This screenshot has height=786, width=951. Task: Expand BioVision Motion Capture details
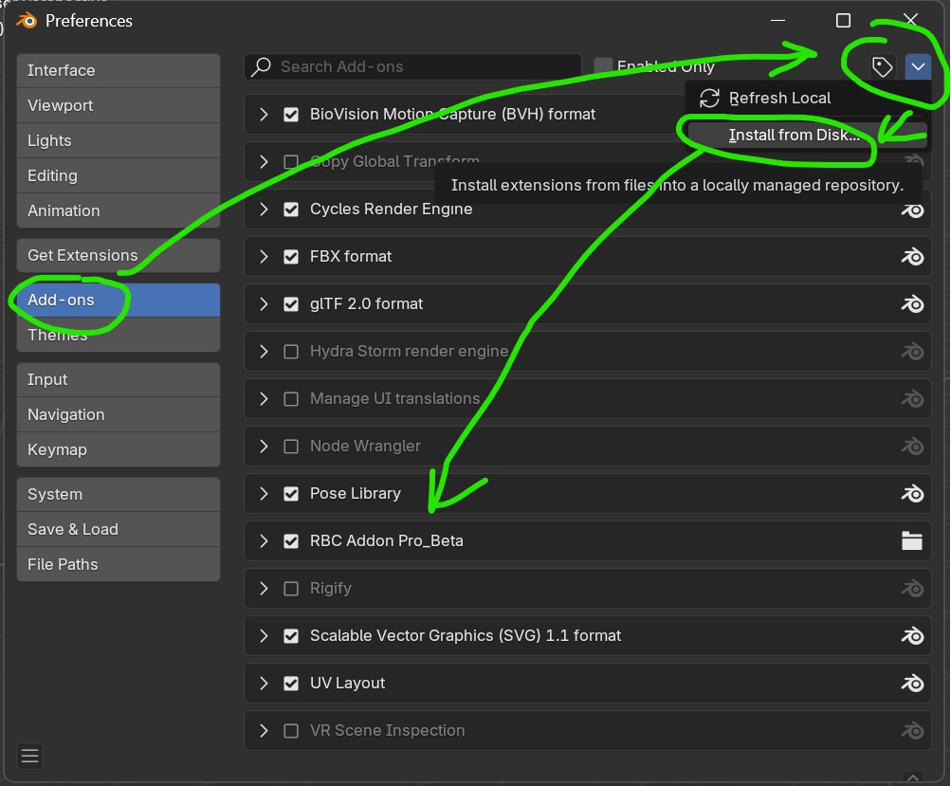click(264, 115)
